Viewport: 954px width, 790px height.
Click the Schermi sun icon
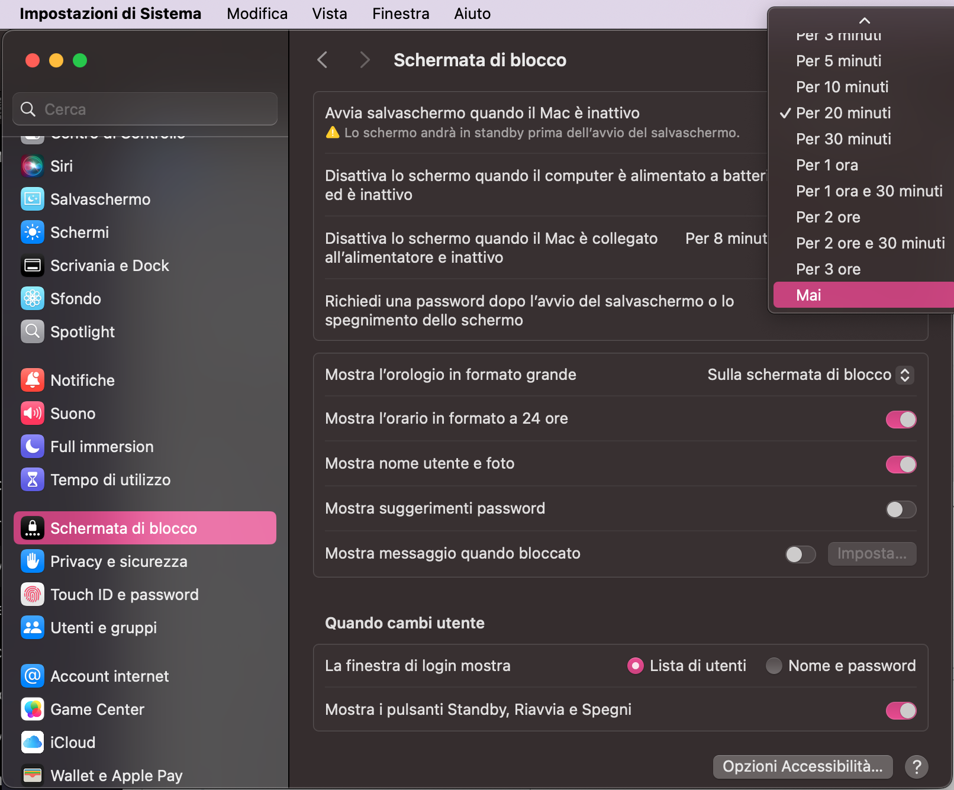pos(33,233)
